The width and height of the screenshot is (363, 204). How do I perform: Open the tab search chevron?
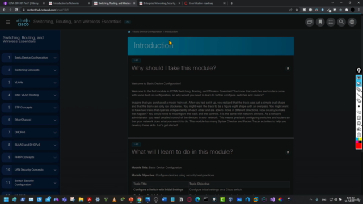coord(332,3)
